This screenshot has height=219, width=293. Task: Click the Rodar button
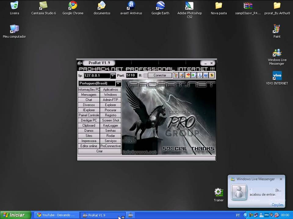(110, 136)
